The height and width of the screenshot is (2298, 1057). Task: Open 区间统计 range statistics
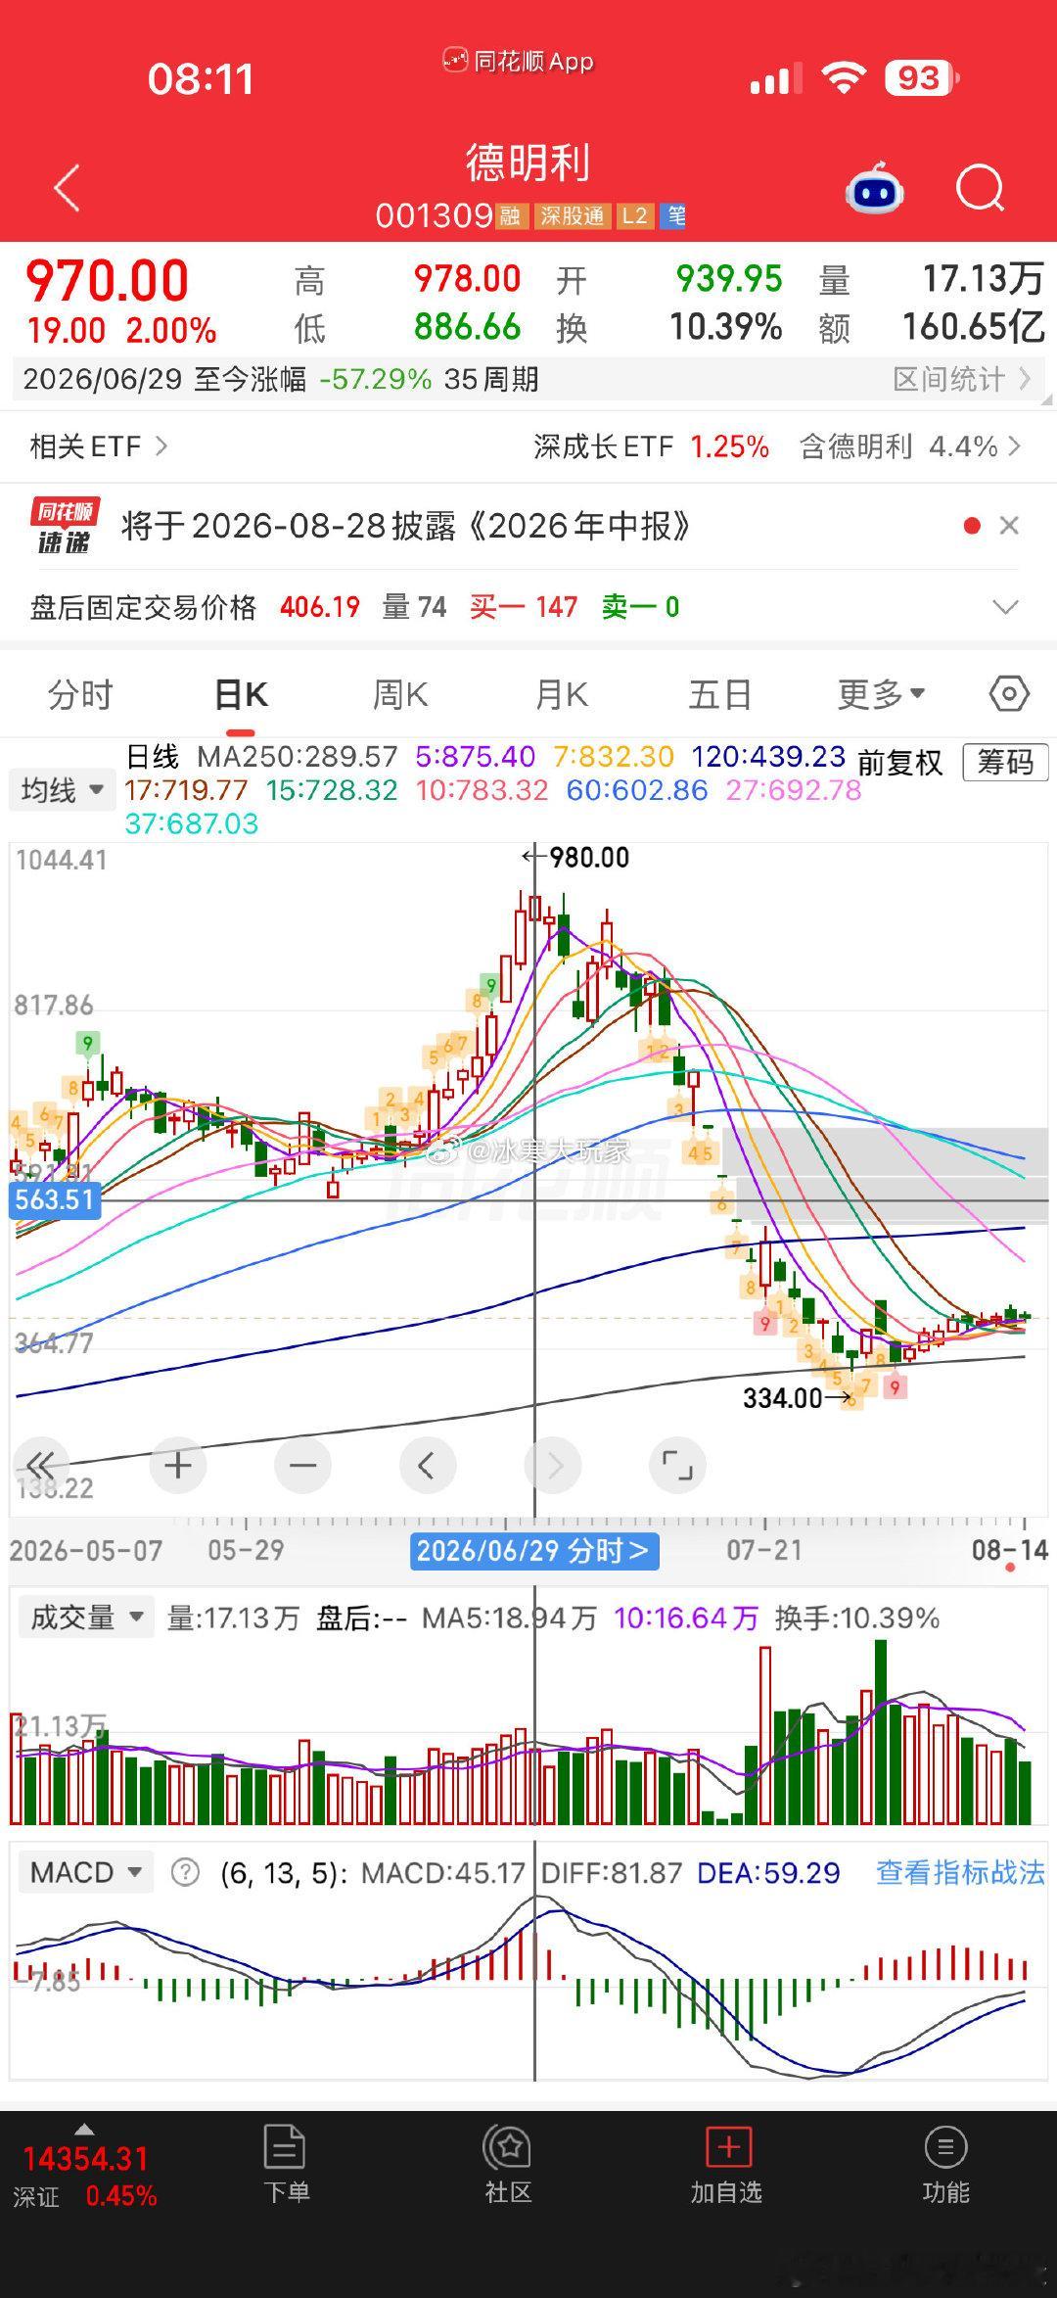pyautogui.click(x=962, y=380)
